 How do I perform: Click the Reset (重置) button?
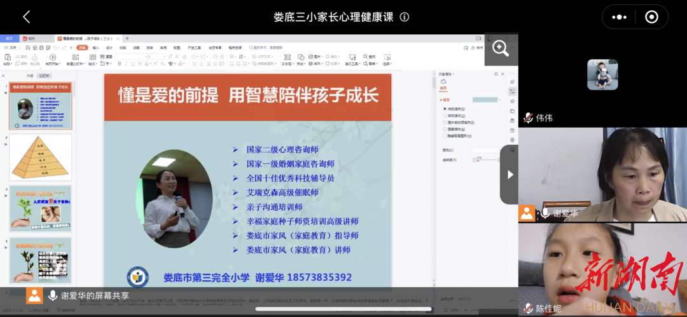(106, 57)
